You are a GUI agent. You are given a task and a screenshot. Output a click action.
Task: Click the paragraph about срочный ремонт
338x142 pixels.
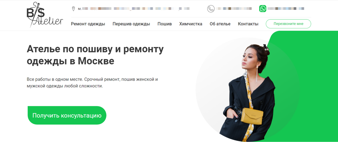92,83
